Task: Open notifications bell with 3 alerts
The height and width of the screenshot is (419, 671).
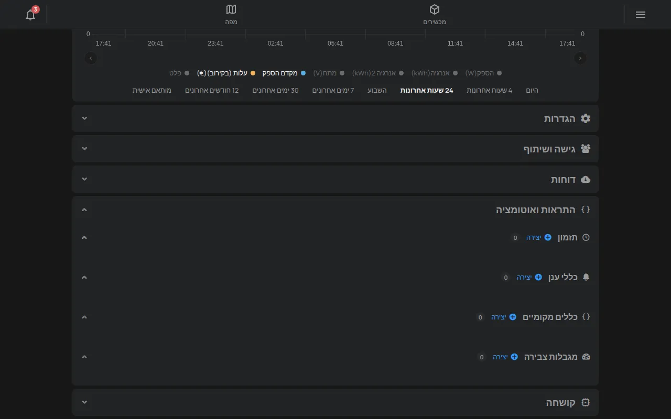Action: [x=31, y=14]
